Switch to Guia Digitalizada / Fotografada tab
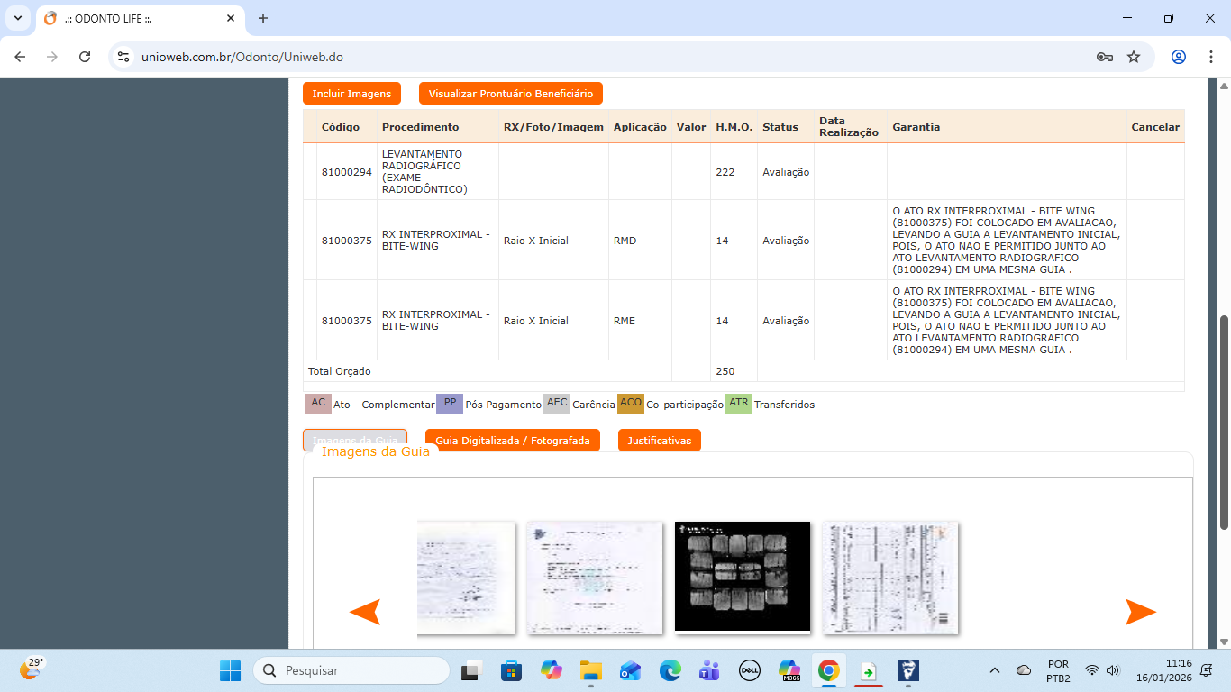Viewport: 1231px width, 692px height. pos(512,441)
